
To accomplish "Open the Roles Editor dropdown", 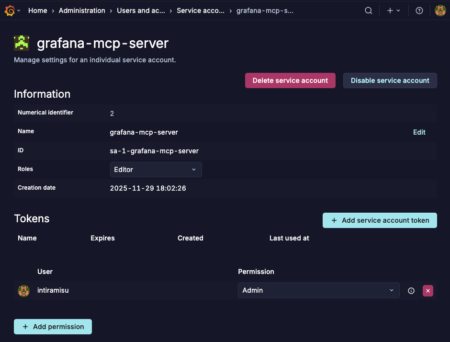I will 156,170.
